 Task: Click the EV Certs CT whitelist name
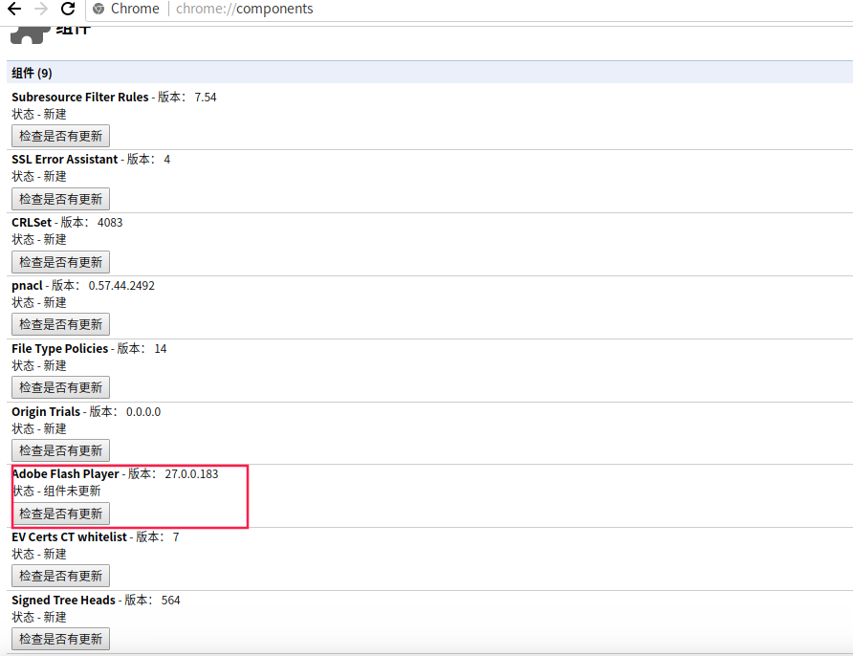click(69, 537)
